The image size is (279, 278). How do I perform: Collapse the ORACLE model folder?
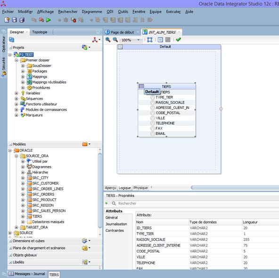(10, 150)
